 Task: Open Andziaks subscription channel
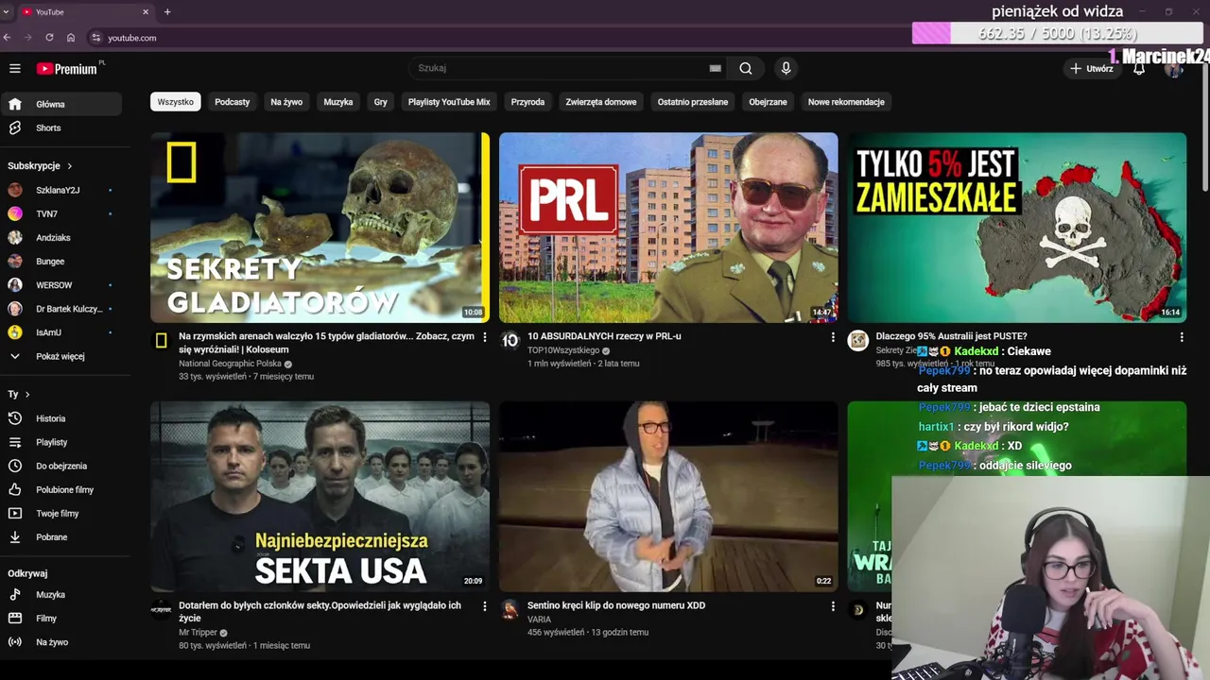pyautogui.click(x=61, y=237)
